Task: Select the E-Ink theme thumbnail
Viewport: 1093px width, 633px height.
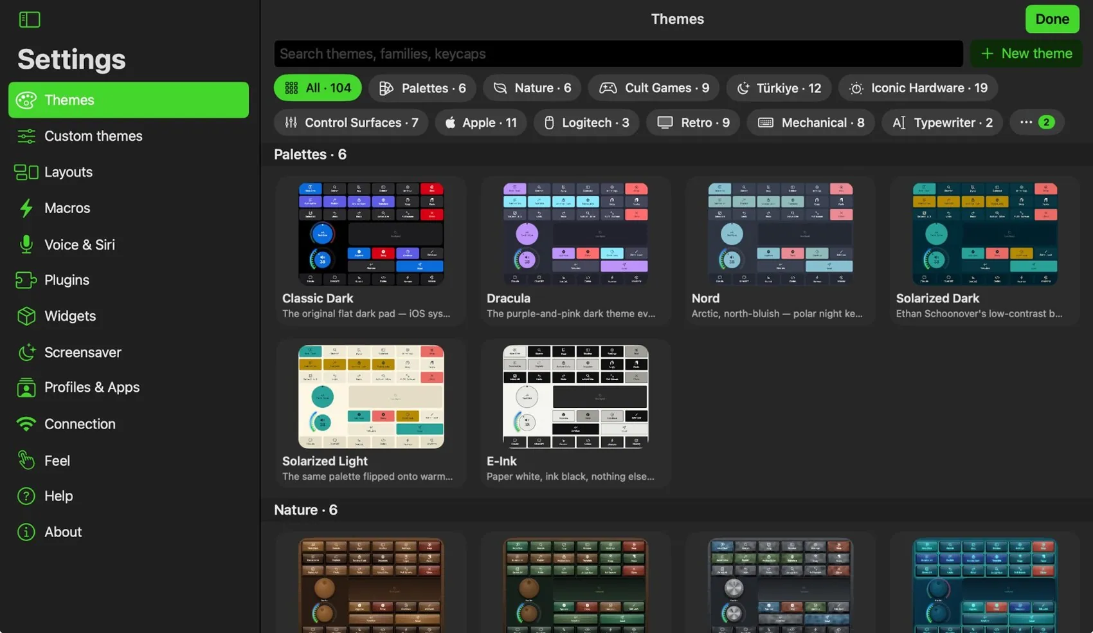Action: [575, 396]
